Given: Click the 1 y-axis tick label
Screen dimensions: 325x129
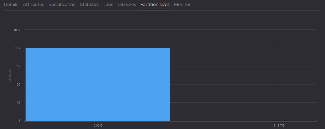Looking at the screenshot, I should click(x=20, y=121).
